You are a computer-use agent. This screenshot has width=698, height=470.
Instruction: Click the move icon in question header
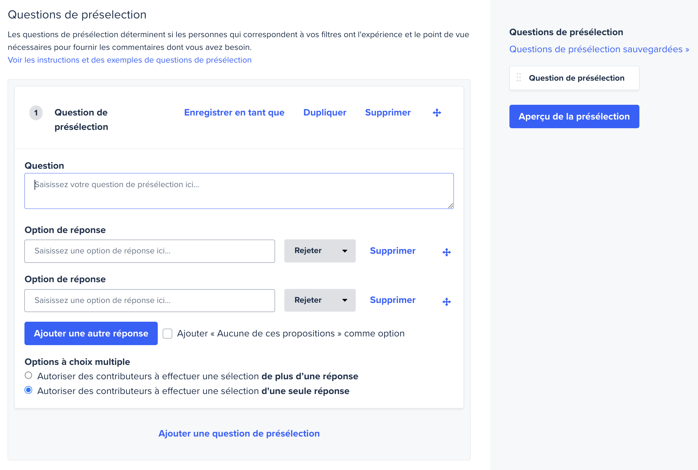[x=437, y=112]
